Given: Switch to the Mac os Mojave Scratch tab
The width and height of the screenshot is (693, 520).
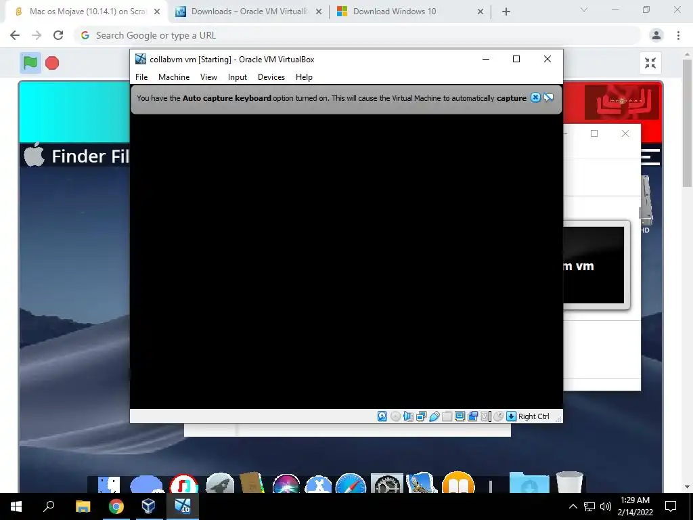Looking at the screenshot, I should click(x=87, y=12).
